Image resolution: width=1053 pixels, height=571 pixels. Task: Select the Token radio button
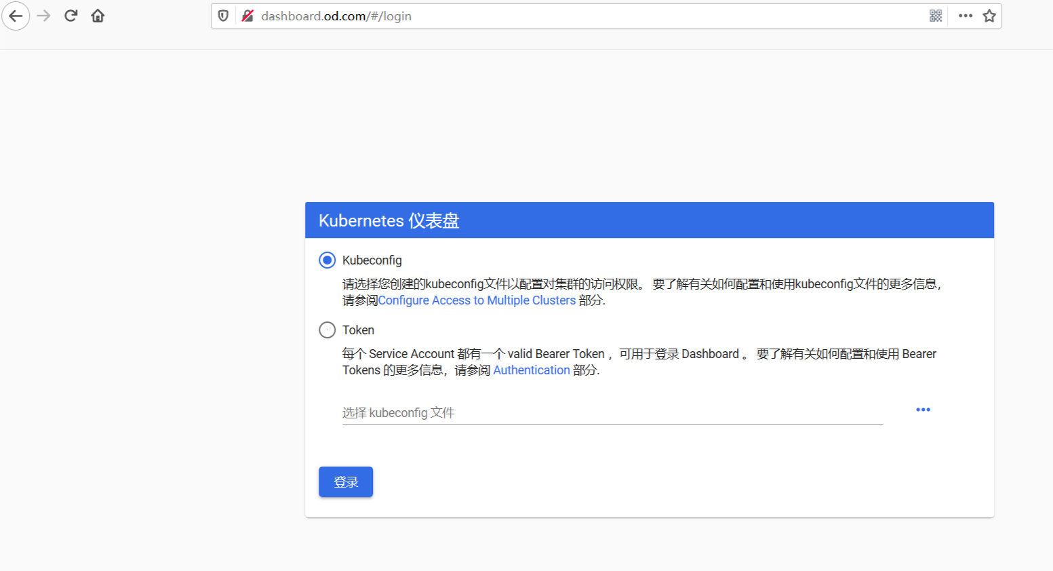(327, 330)
